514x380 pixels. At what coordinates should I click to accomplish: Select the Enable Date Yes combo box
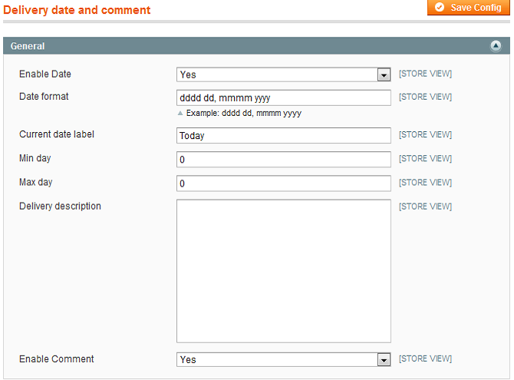[x=284, y=74]
